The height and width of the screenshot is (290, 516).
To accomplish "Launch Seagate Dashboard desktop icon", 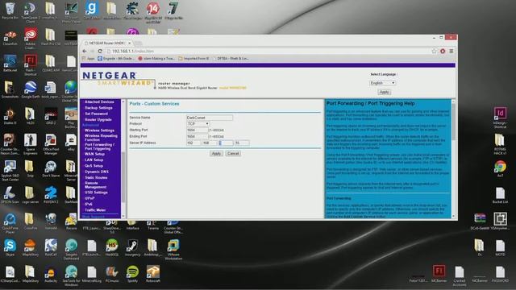I will (x=71, y=249).
